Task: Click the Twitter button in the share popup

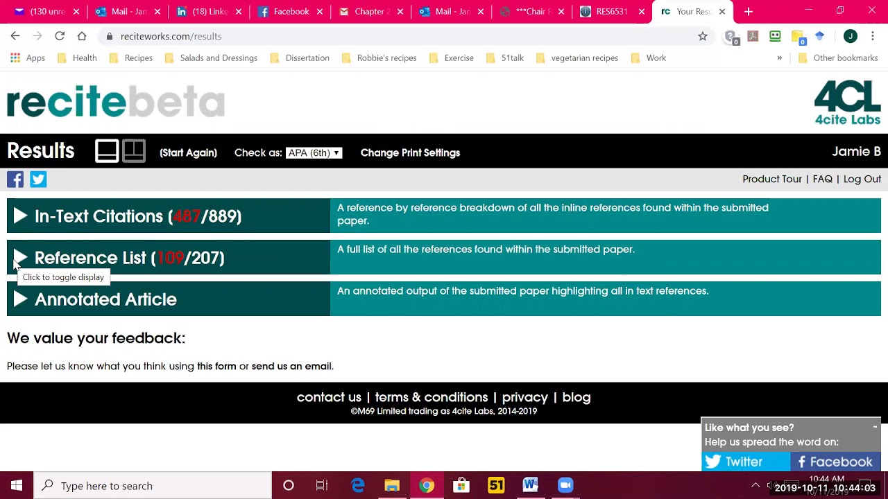Action: point(746,462)
